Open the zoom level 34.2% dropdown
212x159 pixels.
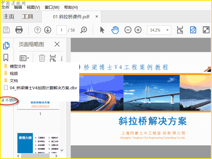point(167,30)
